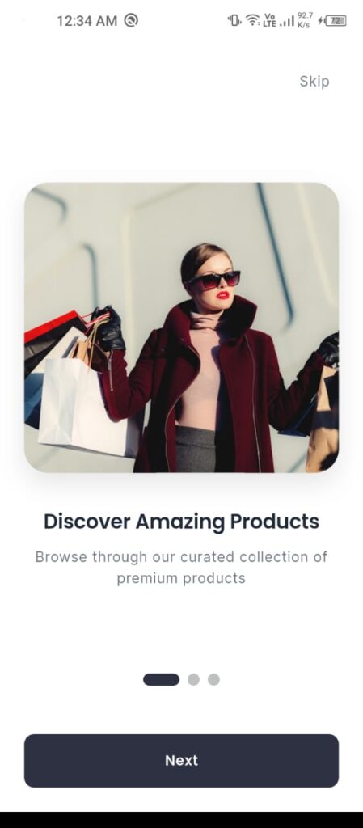Tap the curated collection description text
363x828 pixels.
pos(181,567)
